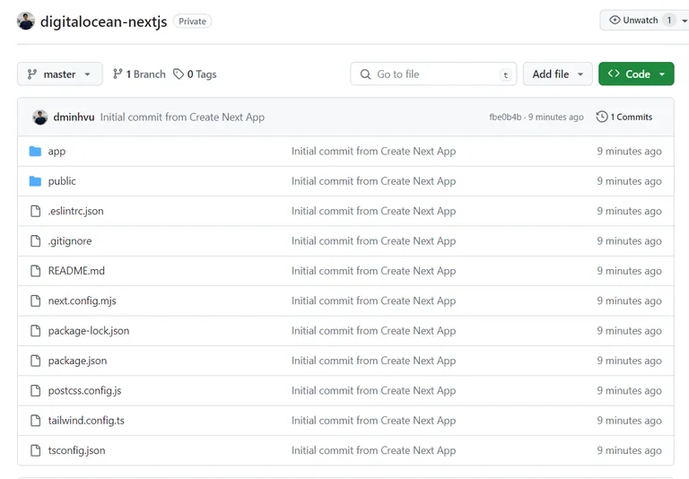This screenshot has height=479, width=689.
Task: Click the file icon beside tailwind.config.ts
Action: pos(35,420)
